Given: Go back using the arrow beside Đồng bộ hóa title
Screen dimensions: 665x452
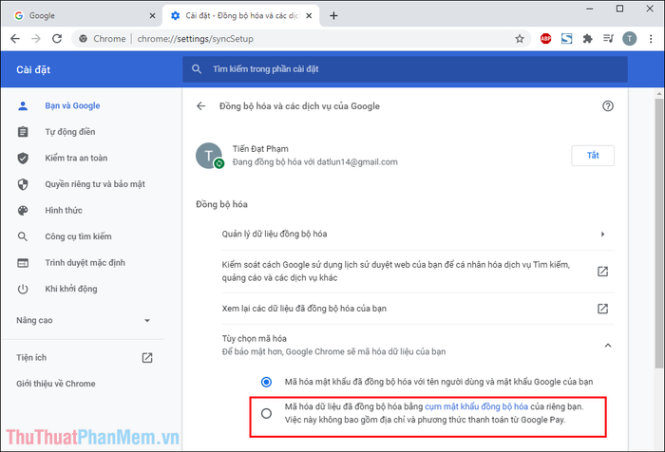Looking at the screenshot, I should pos(201,106).
